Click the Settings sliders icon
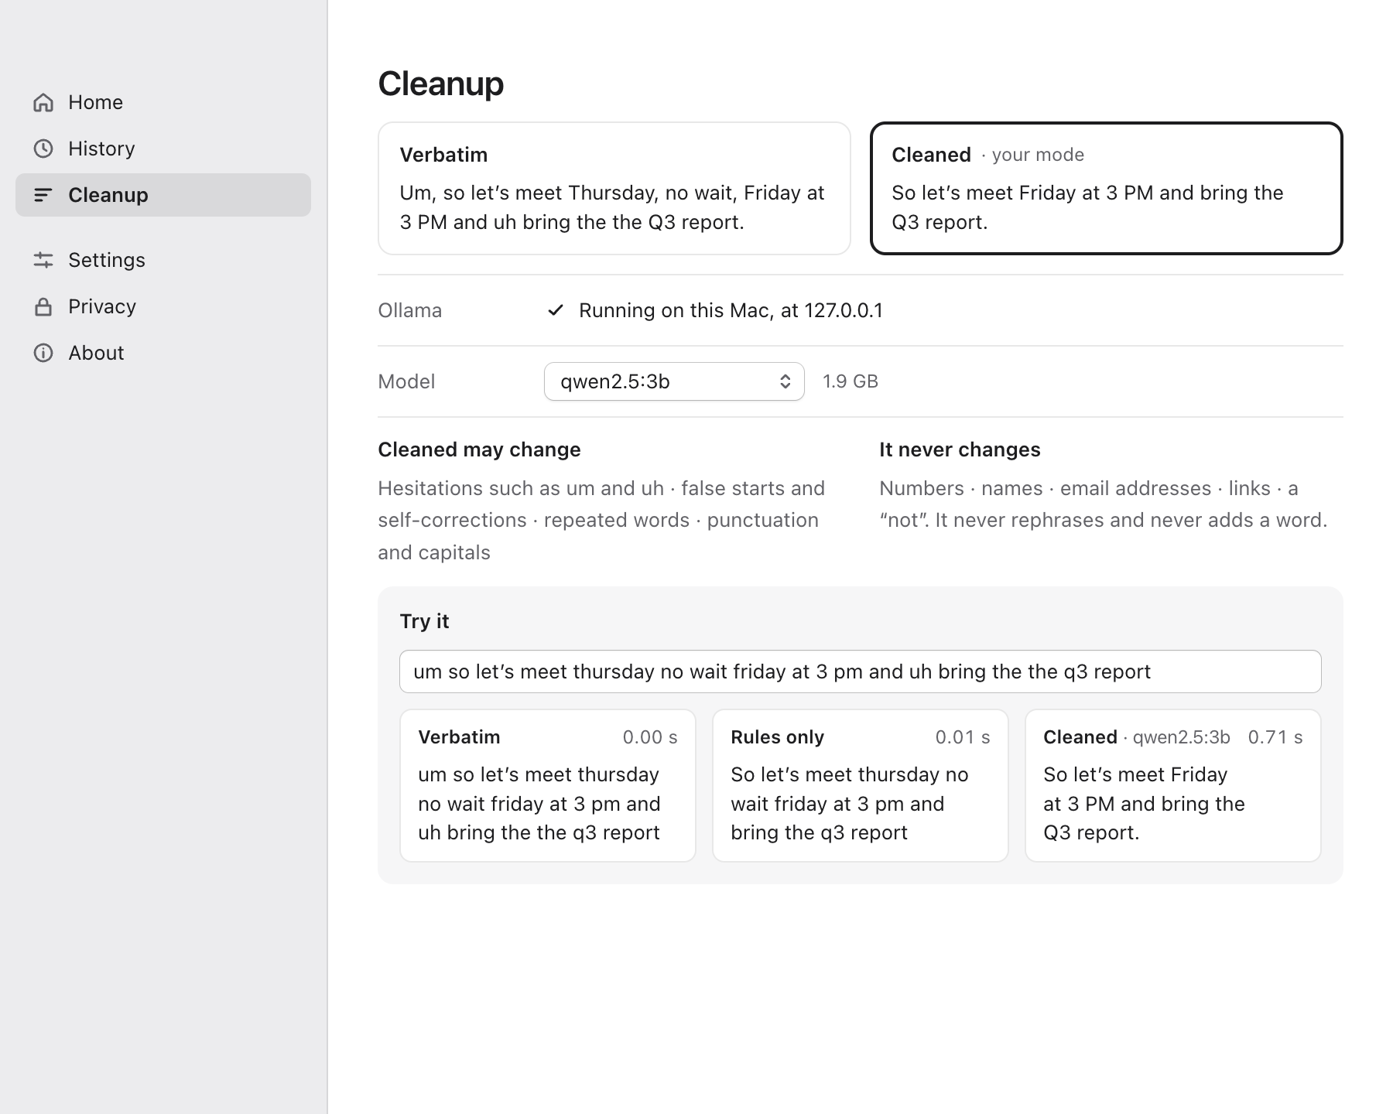 [43, 260]
